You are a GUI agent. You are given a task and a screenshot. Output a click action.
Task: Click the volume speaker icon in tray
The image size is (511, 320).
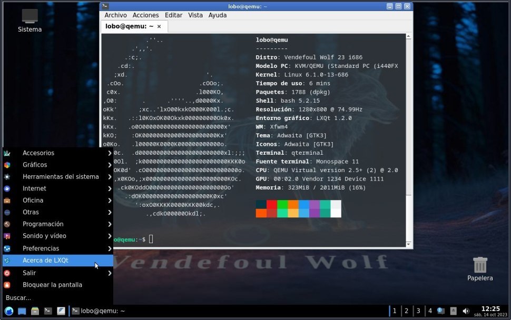(466, 311)
